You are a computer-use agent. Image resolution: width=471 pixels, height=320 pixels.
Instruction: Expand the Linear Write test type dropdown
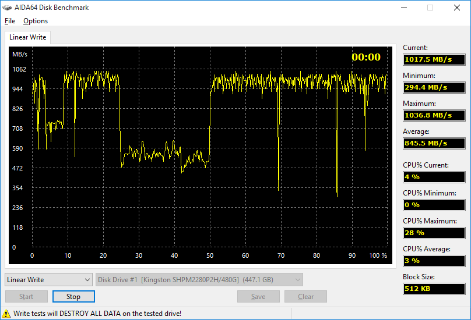pyautogui.click(x=48, y=280)
